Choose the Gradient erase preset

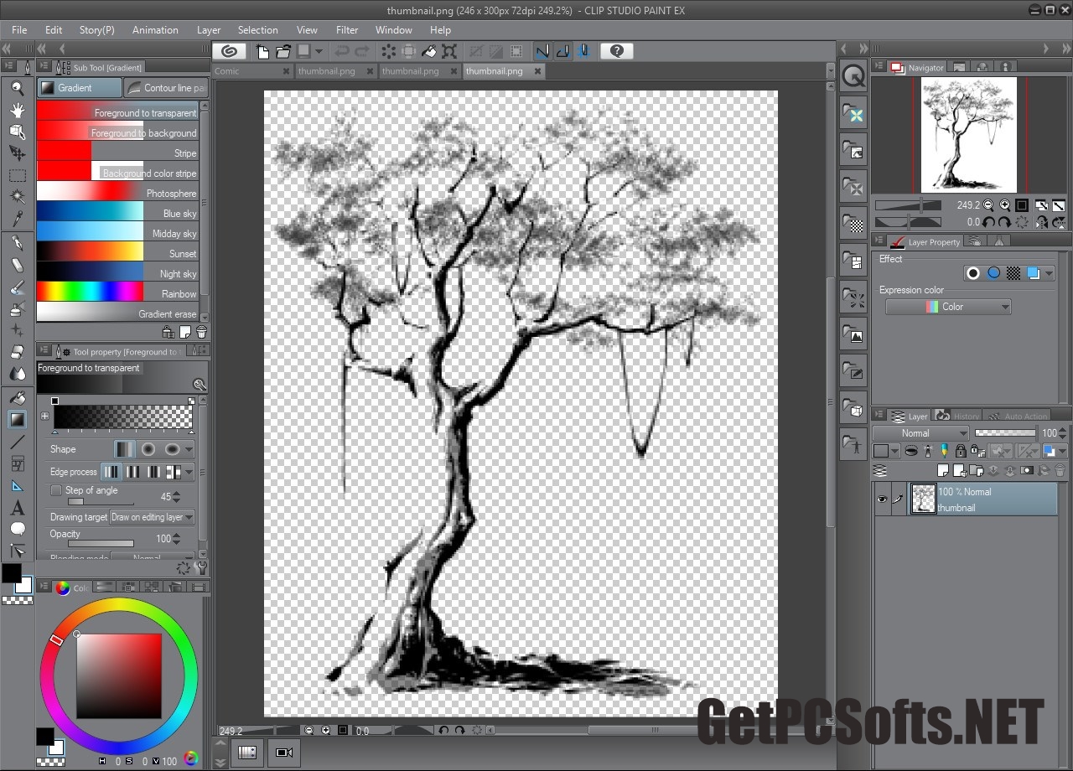point(117,313)
